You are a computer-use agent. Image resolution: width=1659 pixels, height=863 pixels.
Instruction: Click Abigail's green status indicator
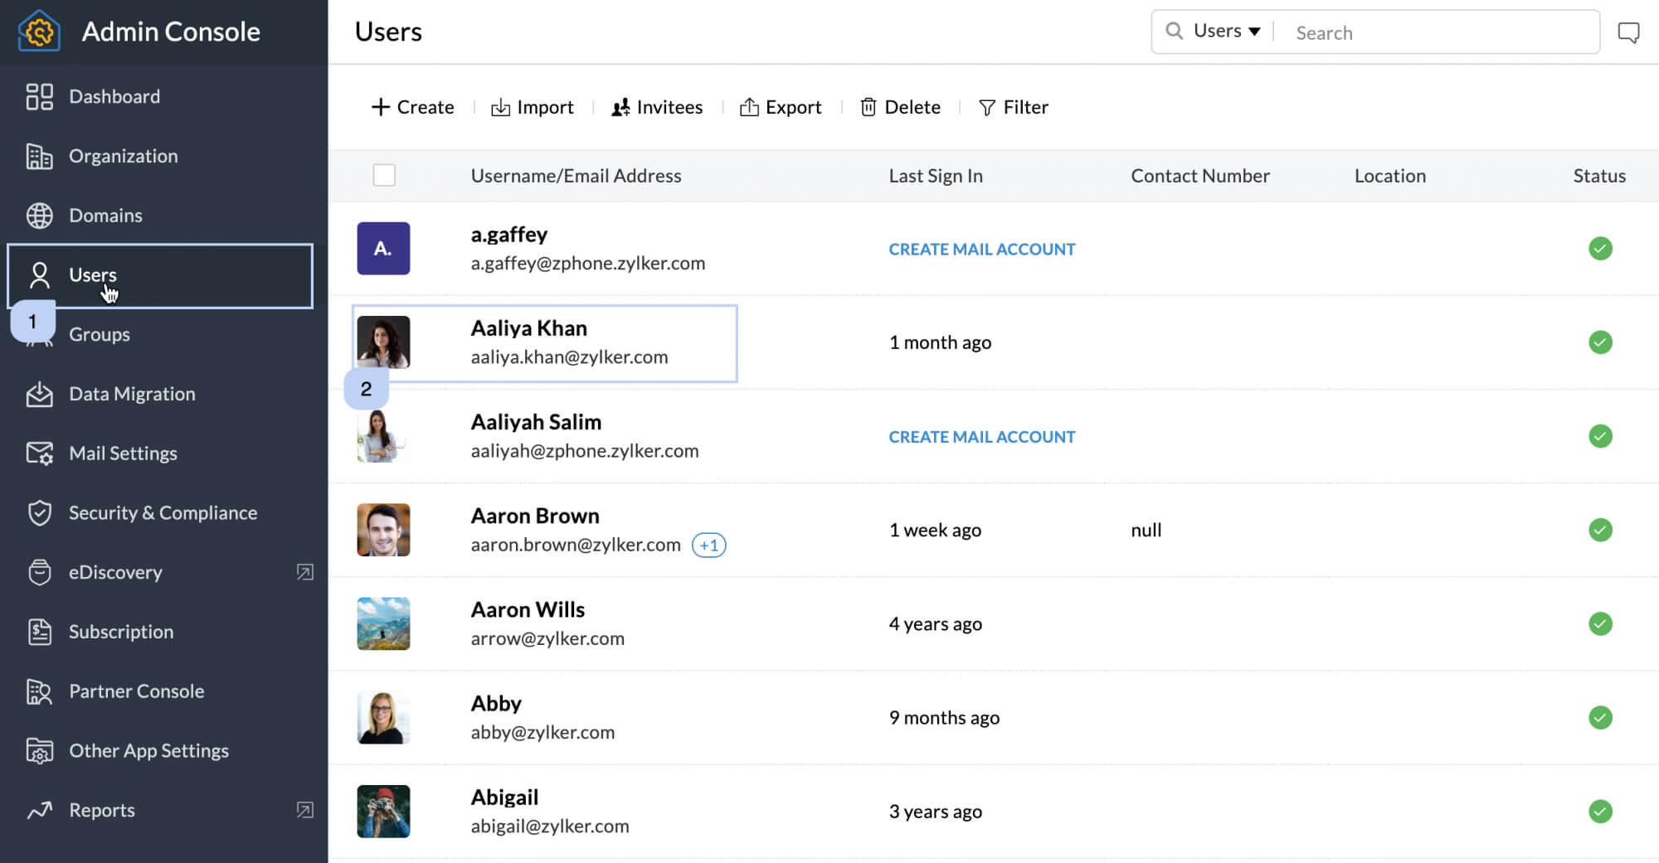pos(1600,811)
